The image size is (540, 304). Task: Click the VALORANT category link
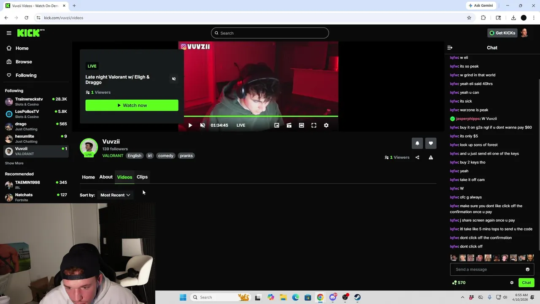[x=113, y=156]
